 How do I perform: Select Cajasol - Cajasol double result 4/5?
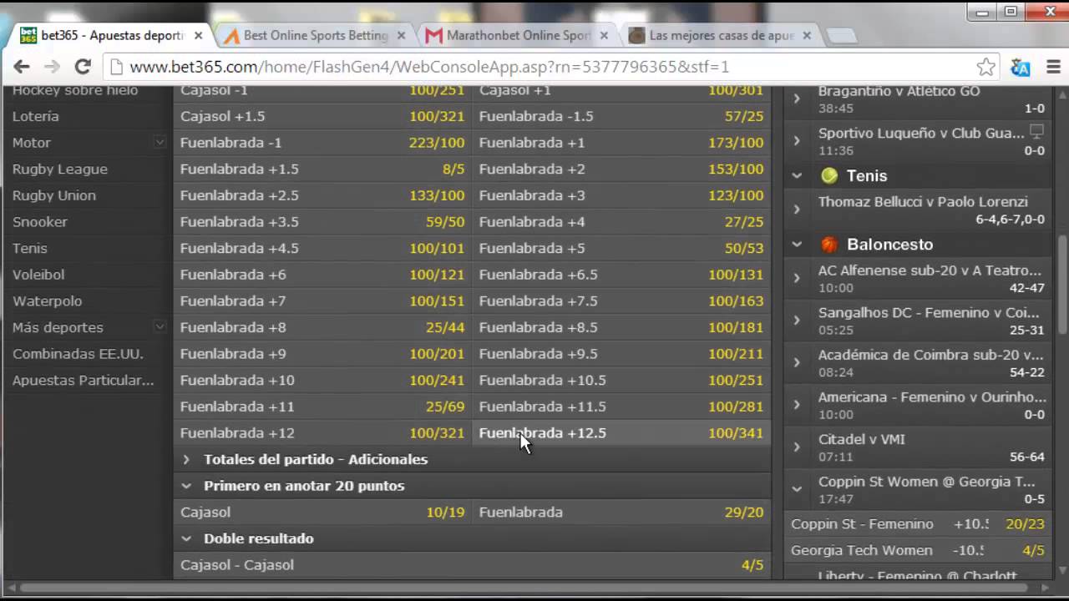point(472,565)
